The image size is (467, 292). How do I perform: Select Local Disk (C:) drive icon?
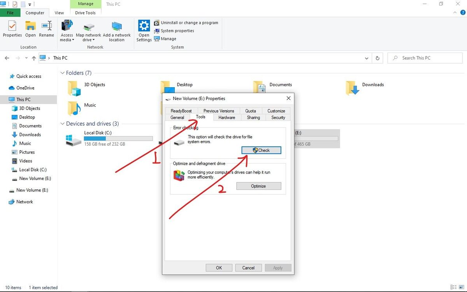pos(74,139)
